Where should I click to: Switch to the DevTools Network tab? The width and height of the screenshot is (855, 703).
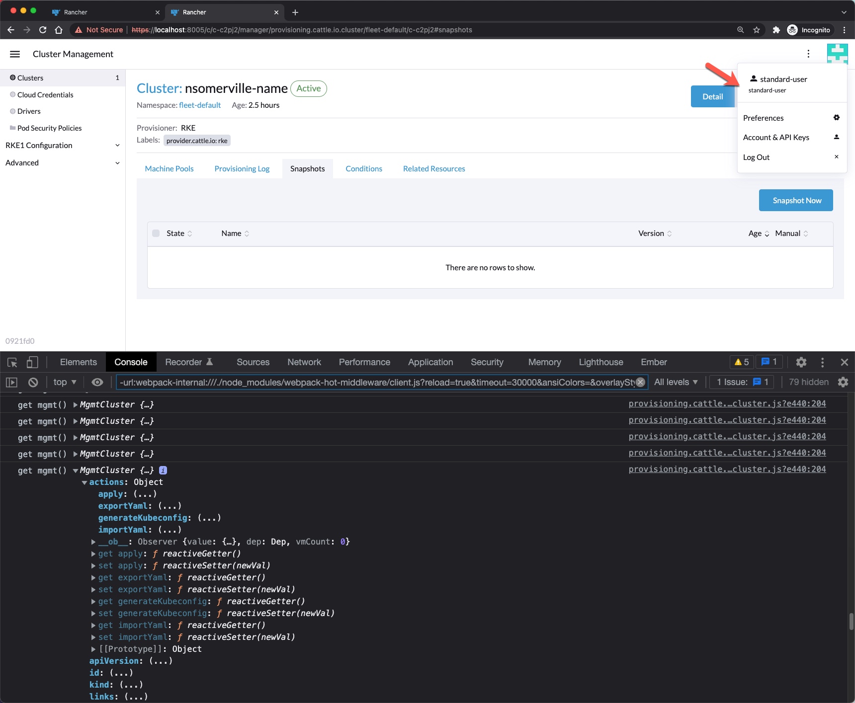point(304,362)
